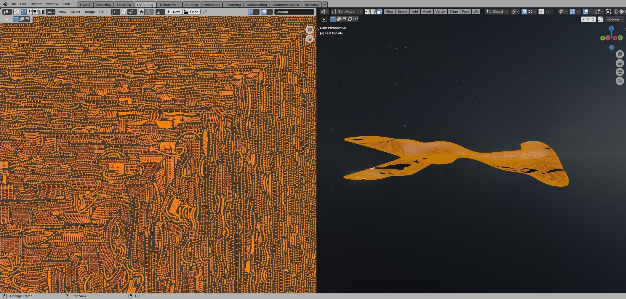This screenshot has height=299, width=626.
Task: Toggle UV editor gizmo display
Action: 251,12
